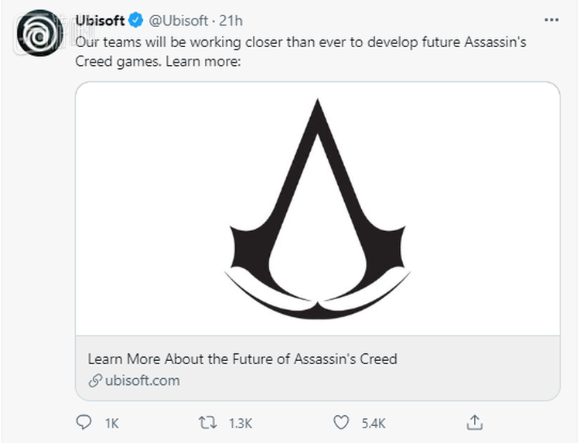The height and width of the screenshot is (443, 580).
Task: Click the 5.4K likes count
Action: 374,423
